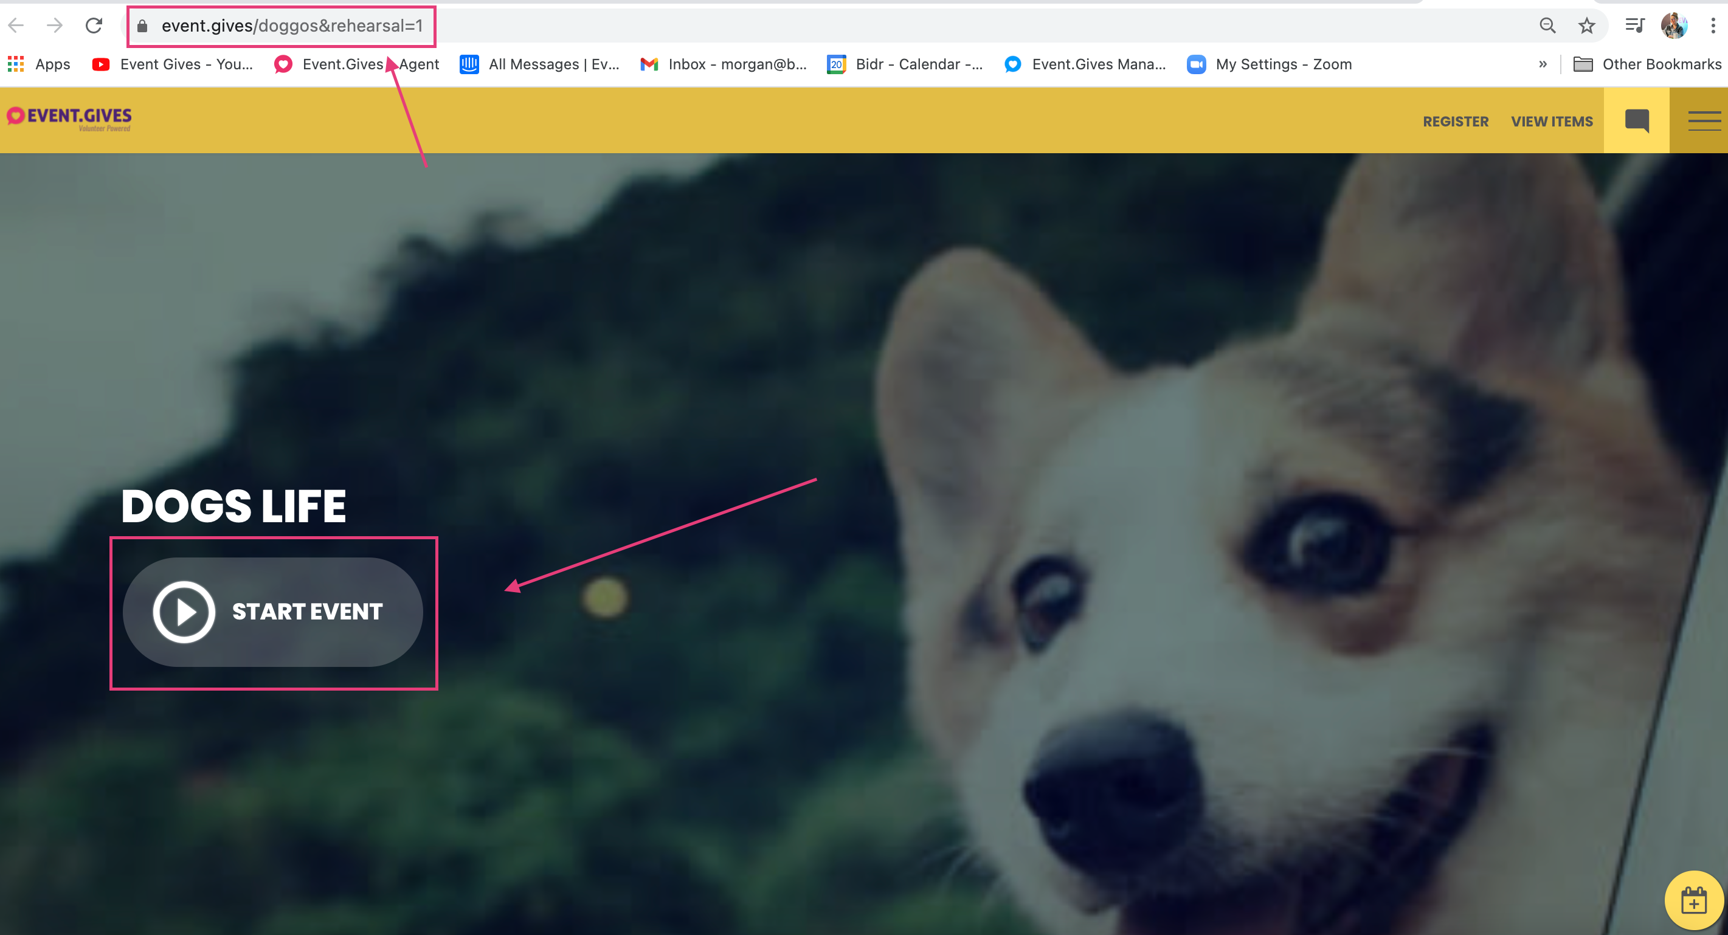The image size is (1728, 935).
Task: Click the browser Back arrow
Action: pyautogui.click(x=16, y=26)
